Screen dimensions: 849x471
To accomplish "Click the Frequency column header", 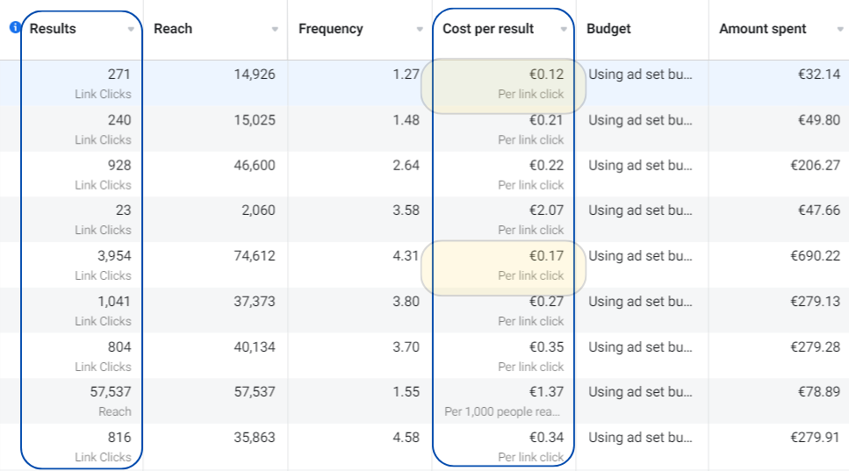I will [330, 29].
